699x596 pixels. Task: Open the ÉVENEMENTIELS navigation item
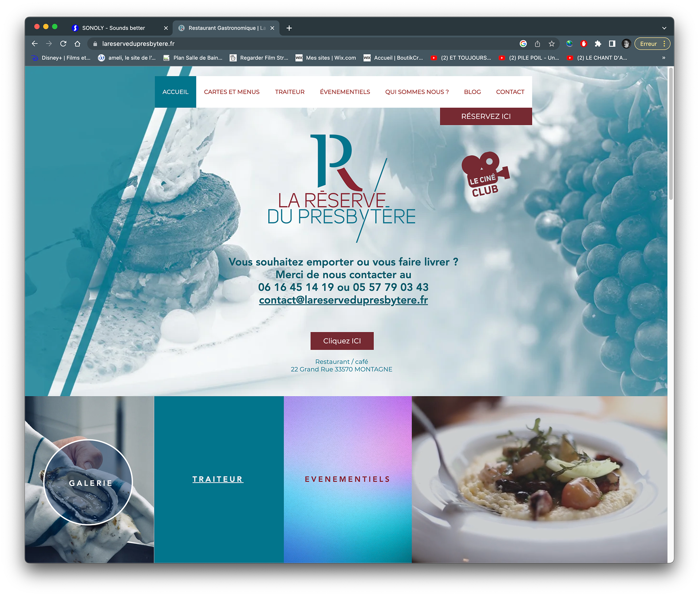pos(345,92)
